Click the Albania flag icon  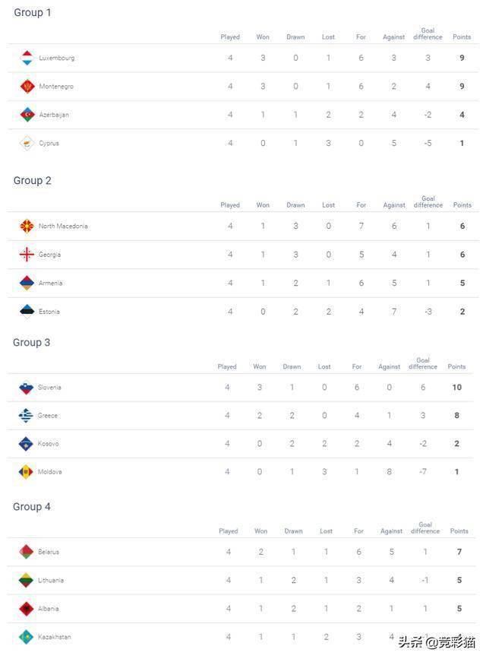pos(27,609)
